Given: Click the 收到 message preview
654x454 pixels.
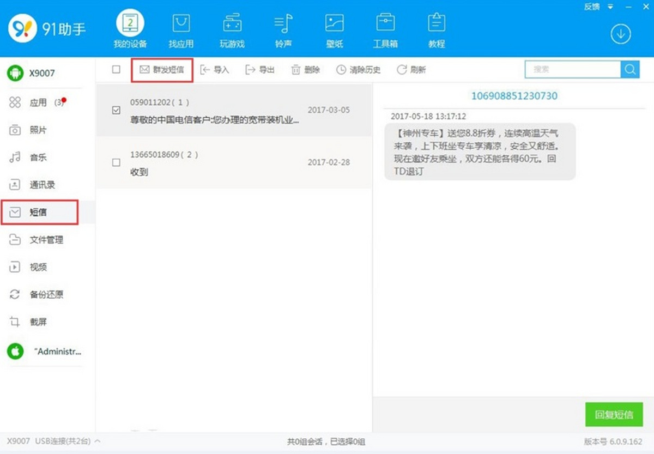Looking at the screenshot, I should point(139,172).
